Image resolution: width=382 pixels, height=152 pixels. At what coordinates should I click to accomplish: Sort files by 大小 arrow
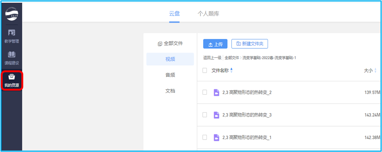[x=375, y=70]
